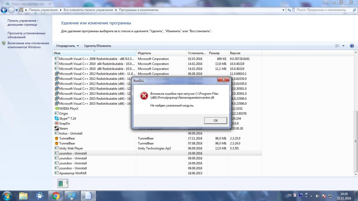The width and height of the screenshot is (358, 201).
Task: Click OK in the RunDLL error dialog
Action: (x=215, y=121)
